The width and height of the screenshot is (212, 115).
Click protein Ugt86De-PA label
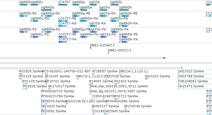tap(89, 34)
